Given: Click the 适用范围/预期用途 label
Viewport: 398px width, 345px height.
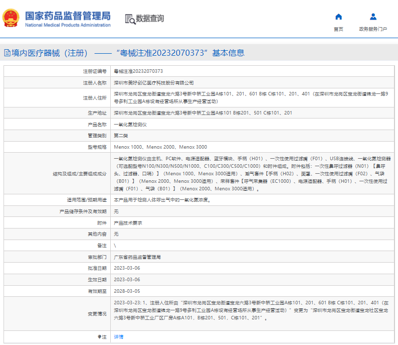Looking at the screenshot, I should pos(87,200).
